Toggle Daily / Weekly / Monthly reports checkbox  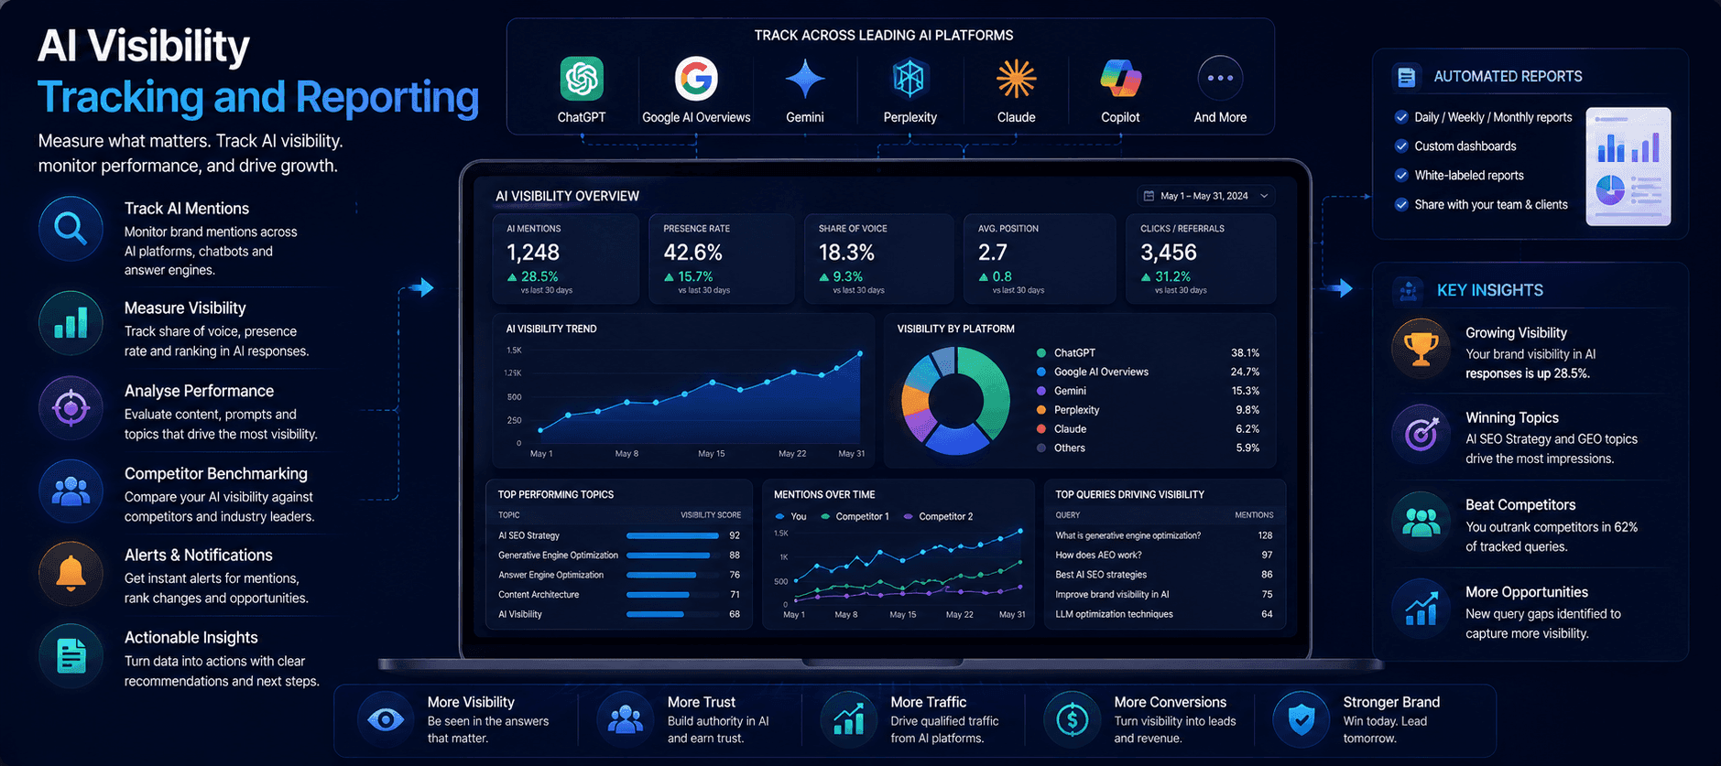coord(1401,117)
